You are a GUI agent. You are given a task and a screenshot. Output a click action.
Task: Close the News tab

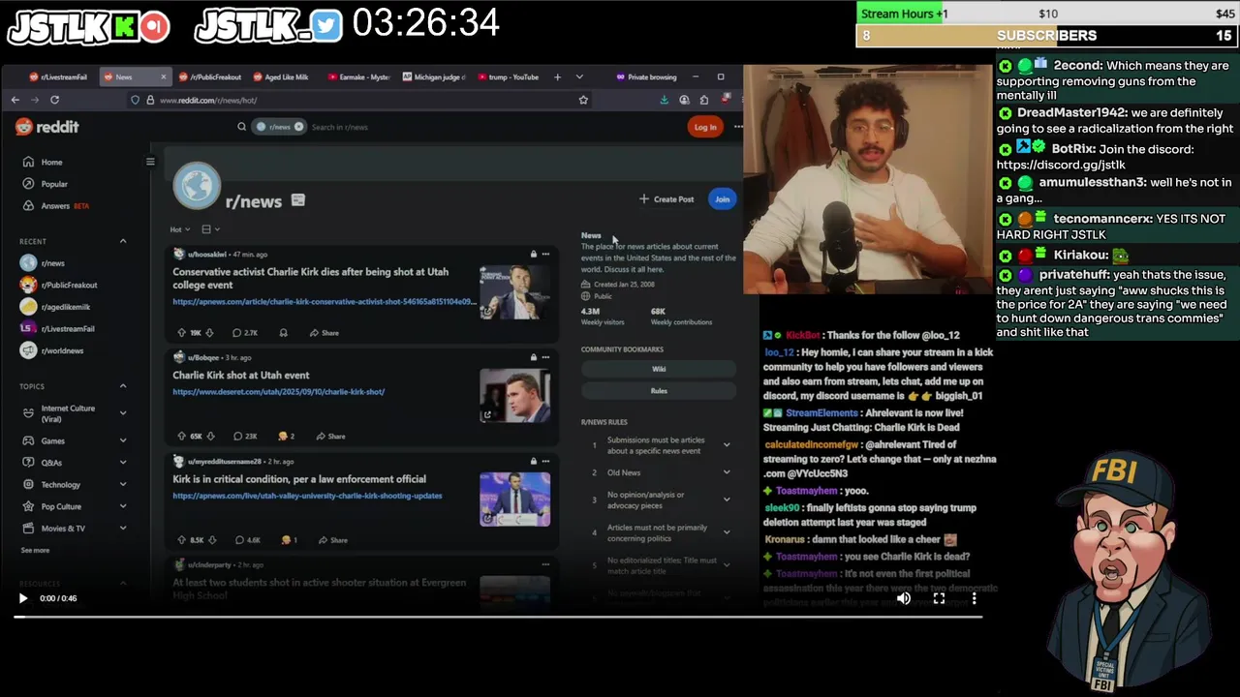[163, 76]
